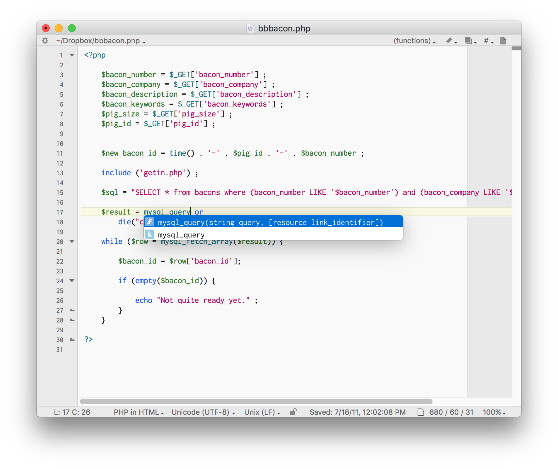
Task: Toggle the file lock icon in status bar
Action: pyautogui.click(x=293, y=412)
